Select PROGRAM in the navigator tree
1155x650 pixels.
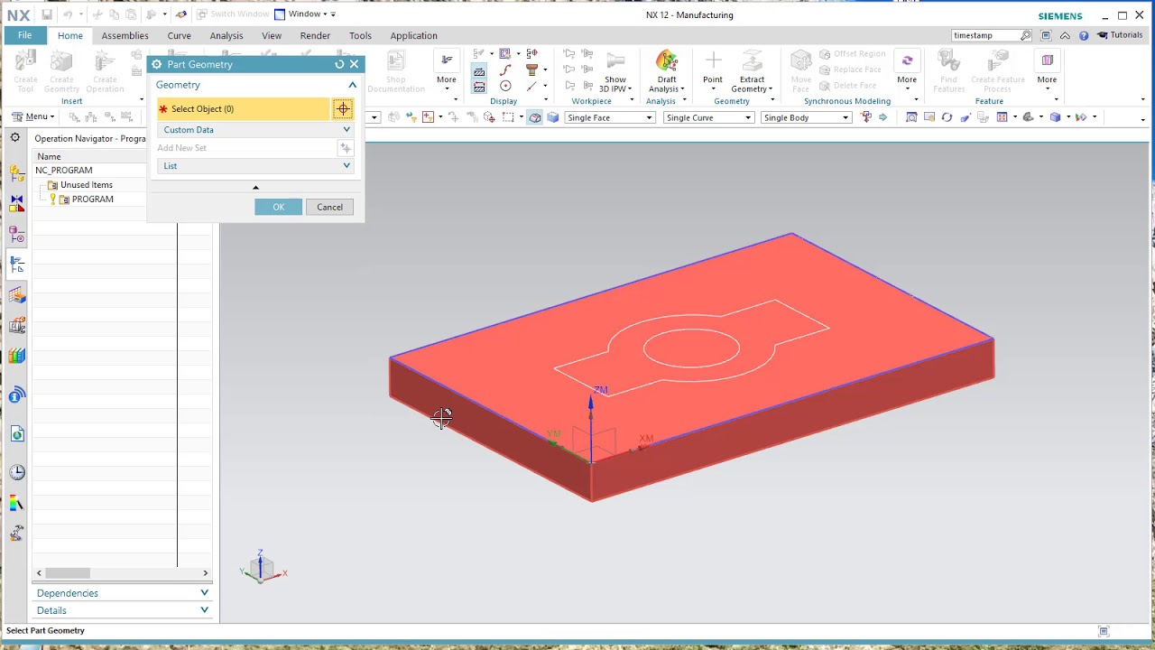tap(92, 200)
